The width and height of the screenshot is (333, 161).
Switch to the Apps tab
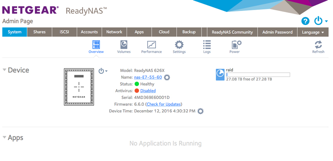pyautogui.click(x=139, y=32)
